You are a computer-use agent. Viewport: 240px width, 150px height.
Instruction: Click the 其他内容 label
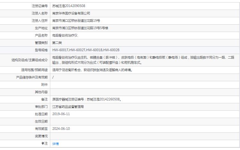coord(41,92)
